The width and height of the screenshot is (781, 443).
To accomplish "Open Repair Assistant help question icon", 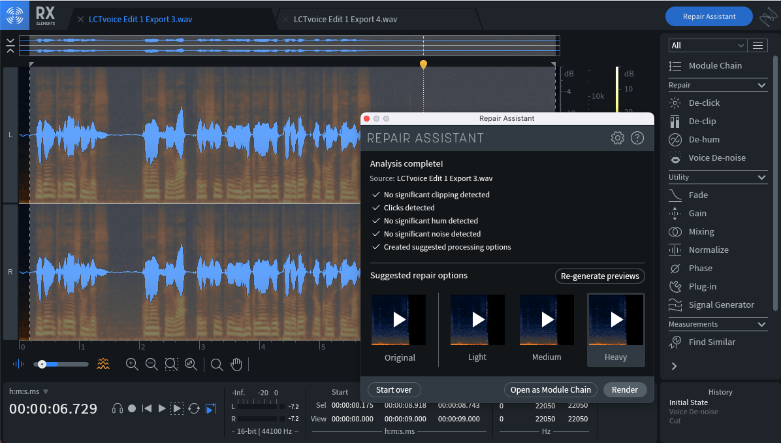I will 637,138.
